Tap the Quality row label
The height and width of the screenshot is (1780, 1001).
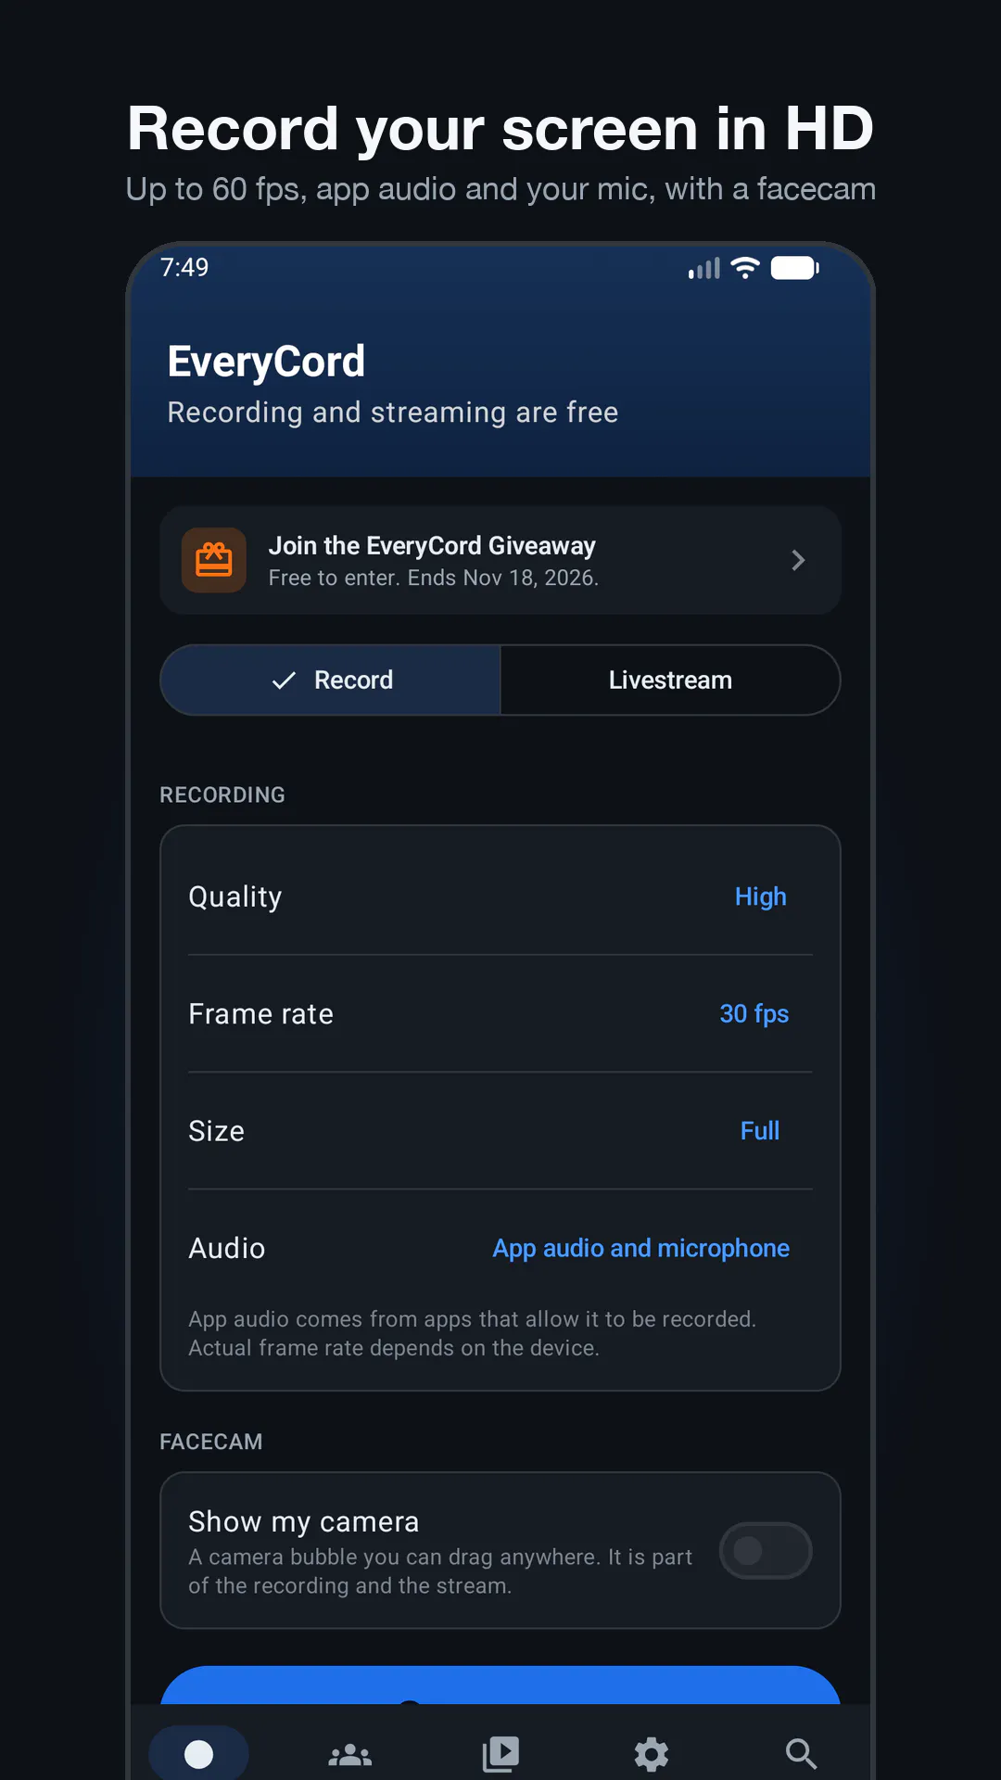click(x=235, y=896)
